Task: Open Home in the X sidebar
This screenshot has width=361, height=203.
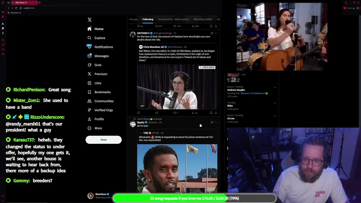Action: [x=95, y=29]
